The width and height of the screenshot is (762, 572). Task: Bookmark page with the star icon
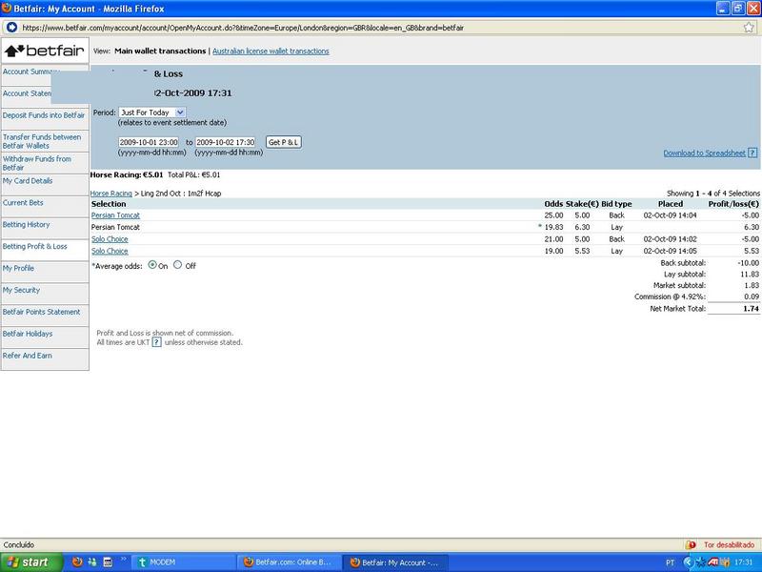tap(749, 28)
